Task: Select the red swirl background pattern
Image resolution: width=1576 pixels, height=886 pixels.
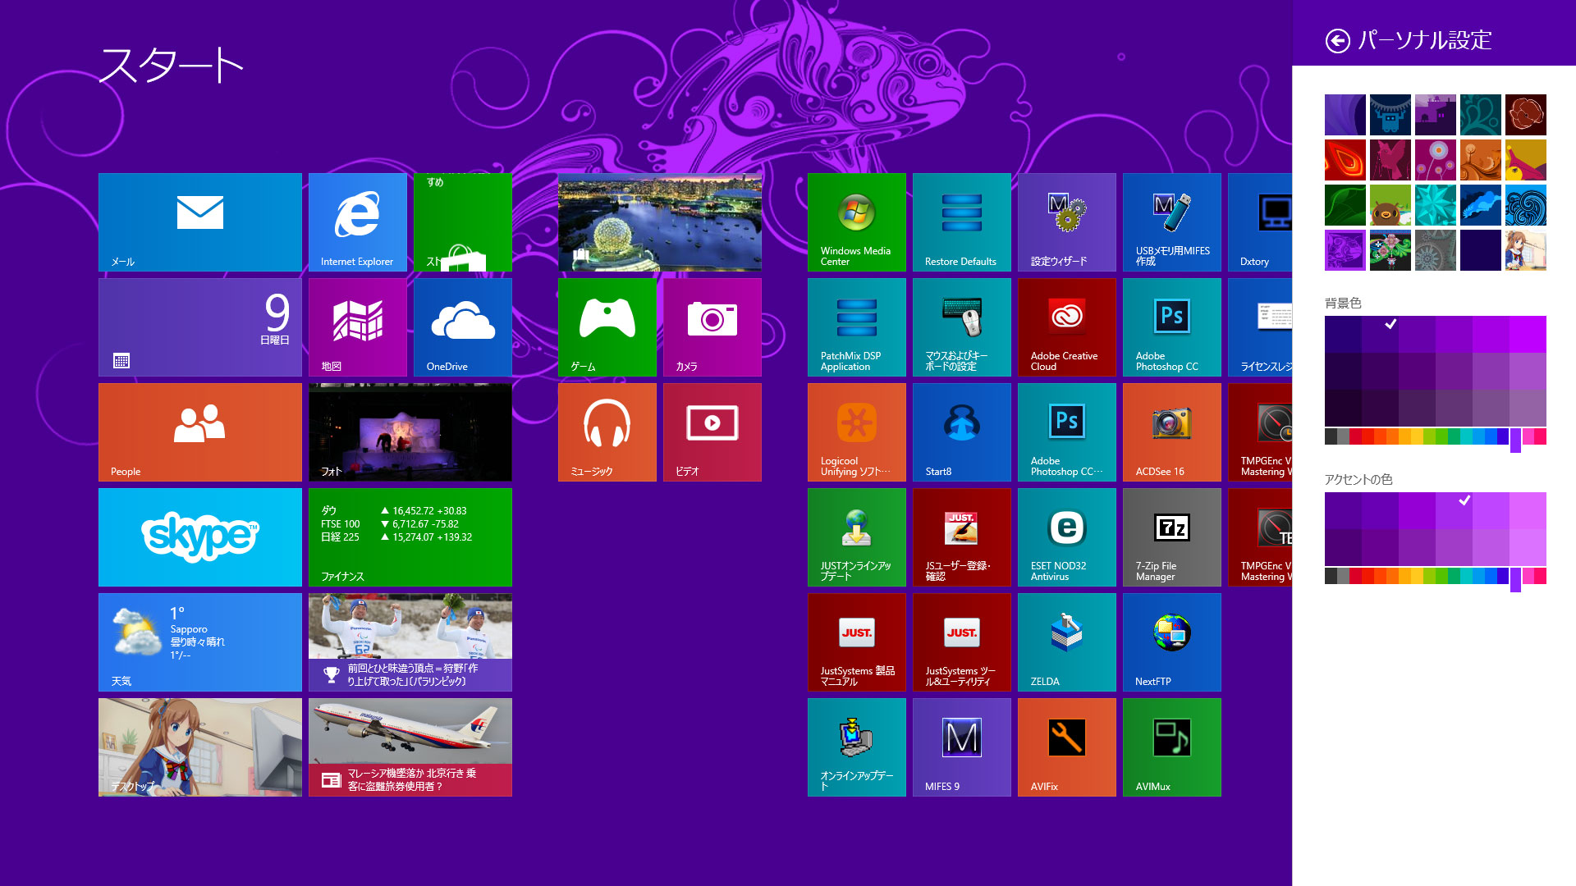Action: pyautogui.click(x=1345, y=160)
